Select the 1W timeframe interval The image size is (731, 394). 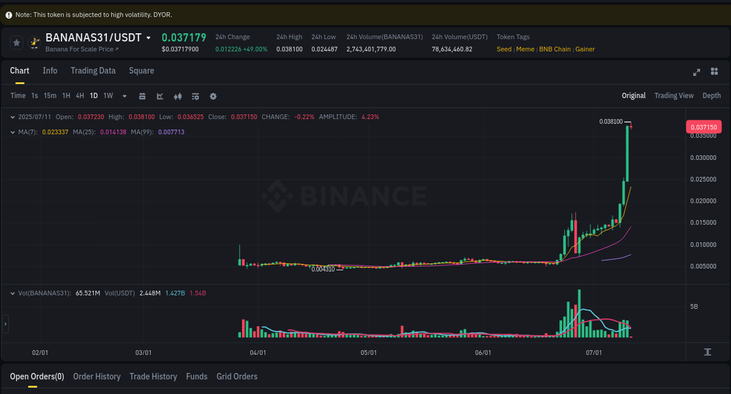108,96
